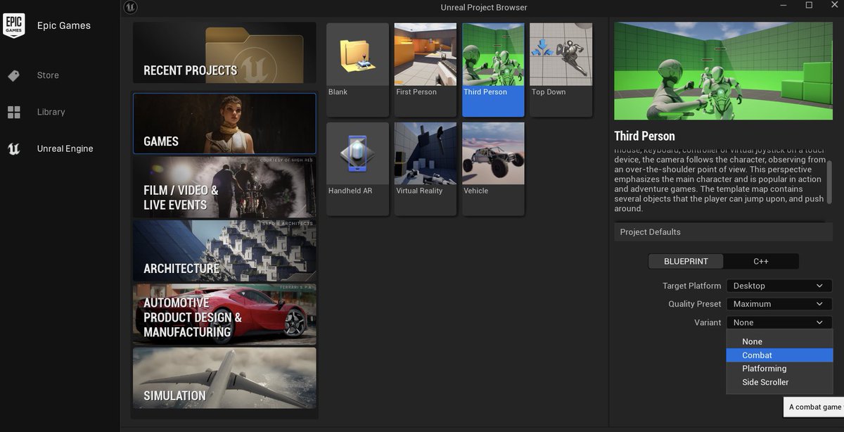
Task: Switch project type to Blueprint
Action: click(686, 261)
